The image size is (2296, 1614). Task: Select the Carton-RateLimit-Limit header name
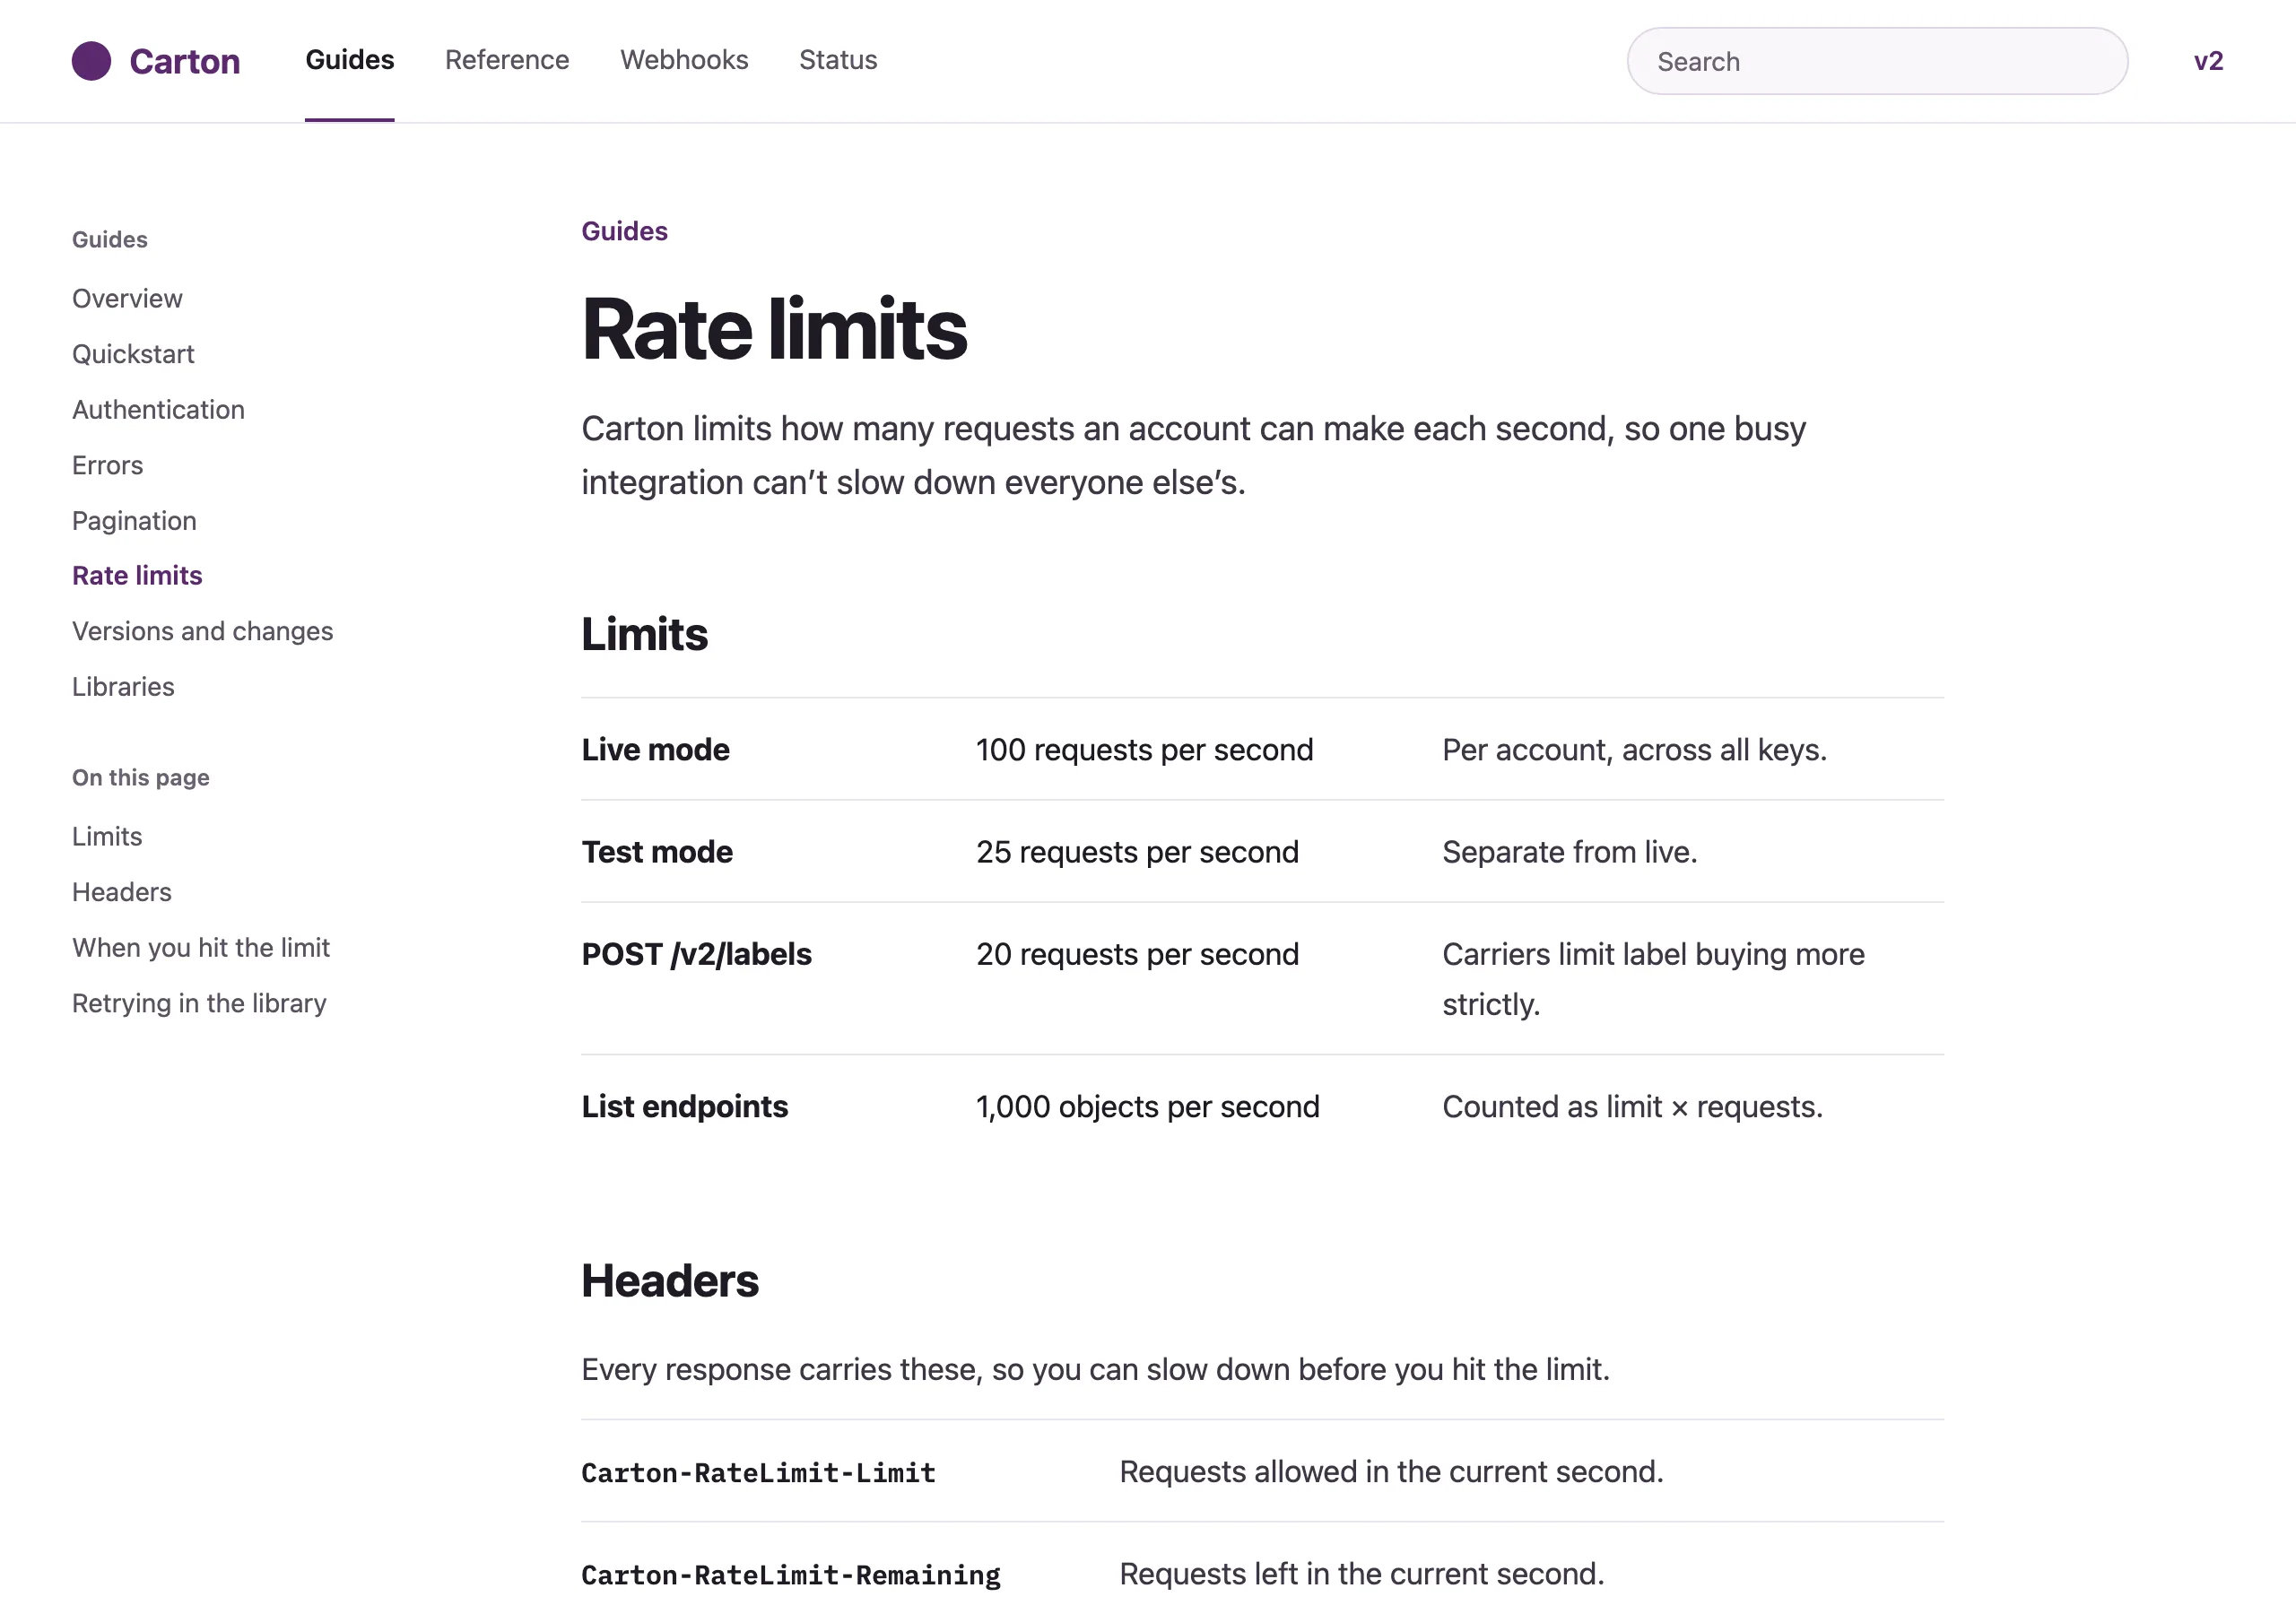[x=758, y=1472]
